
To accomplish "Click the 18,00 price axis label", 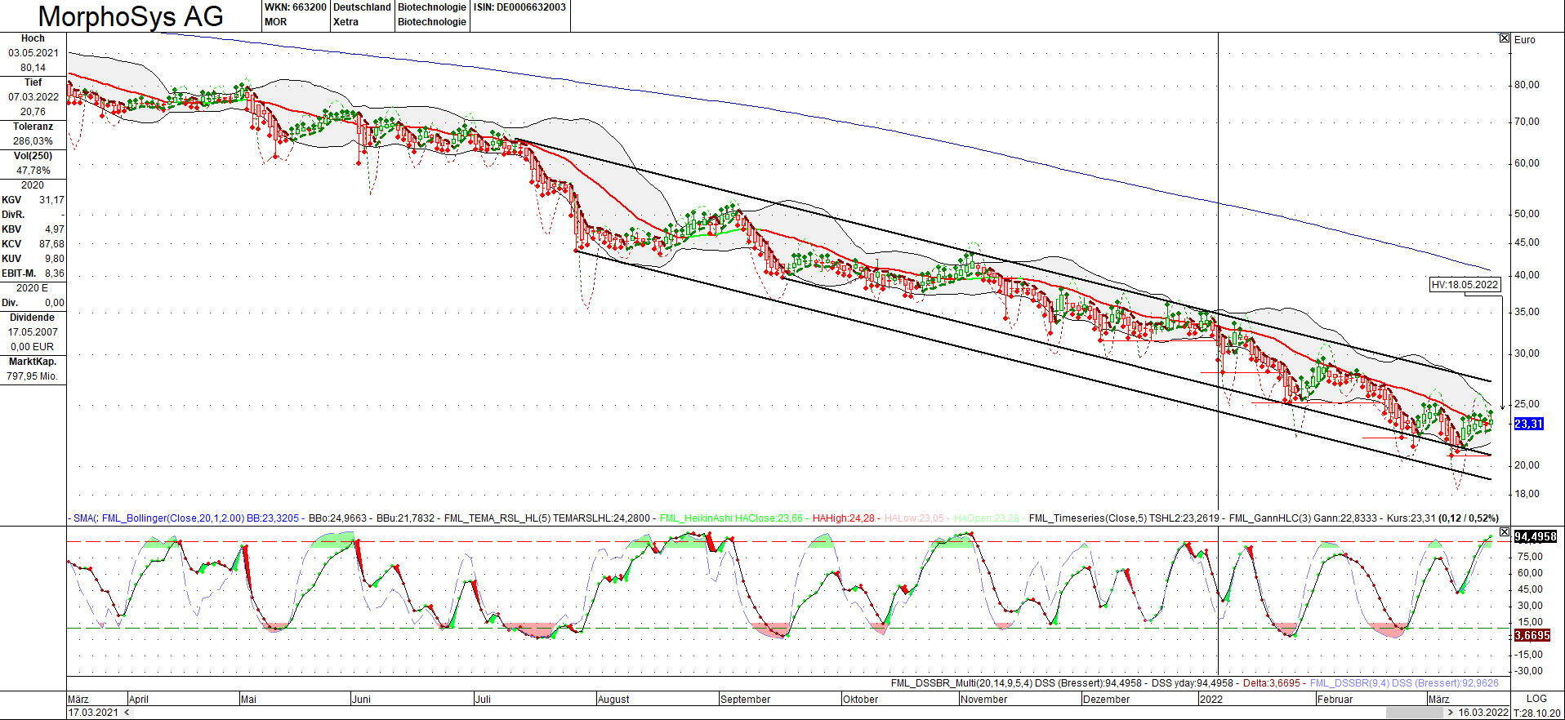I will click(1527, 494).
